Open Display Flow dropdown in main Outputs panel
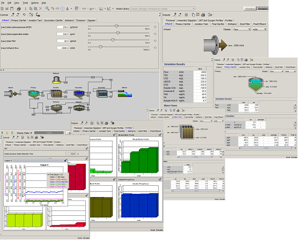 point(242,30)
